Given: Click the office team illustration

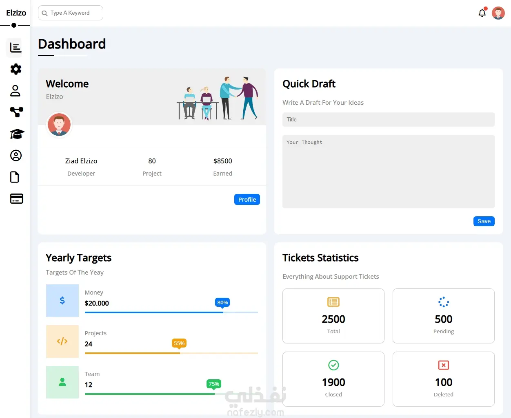Looking at the screenshot, I should [218, 98].
